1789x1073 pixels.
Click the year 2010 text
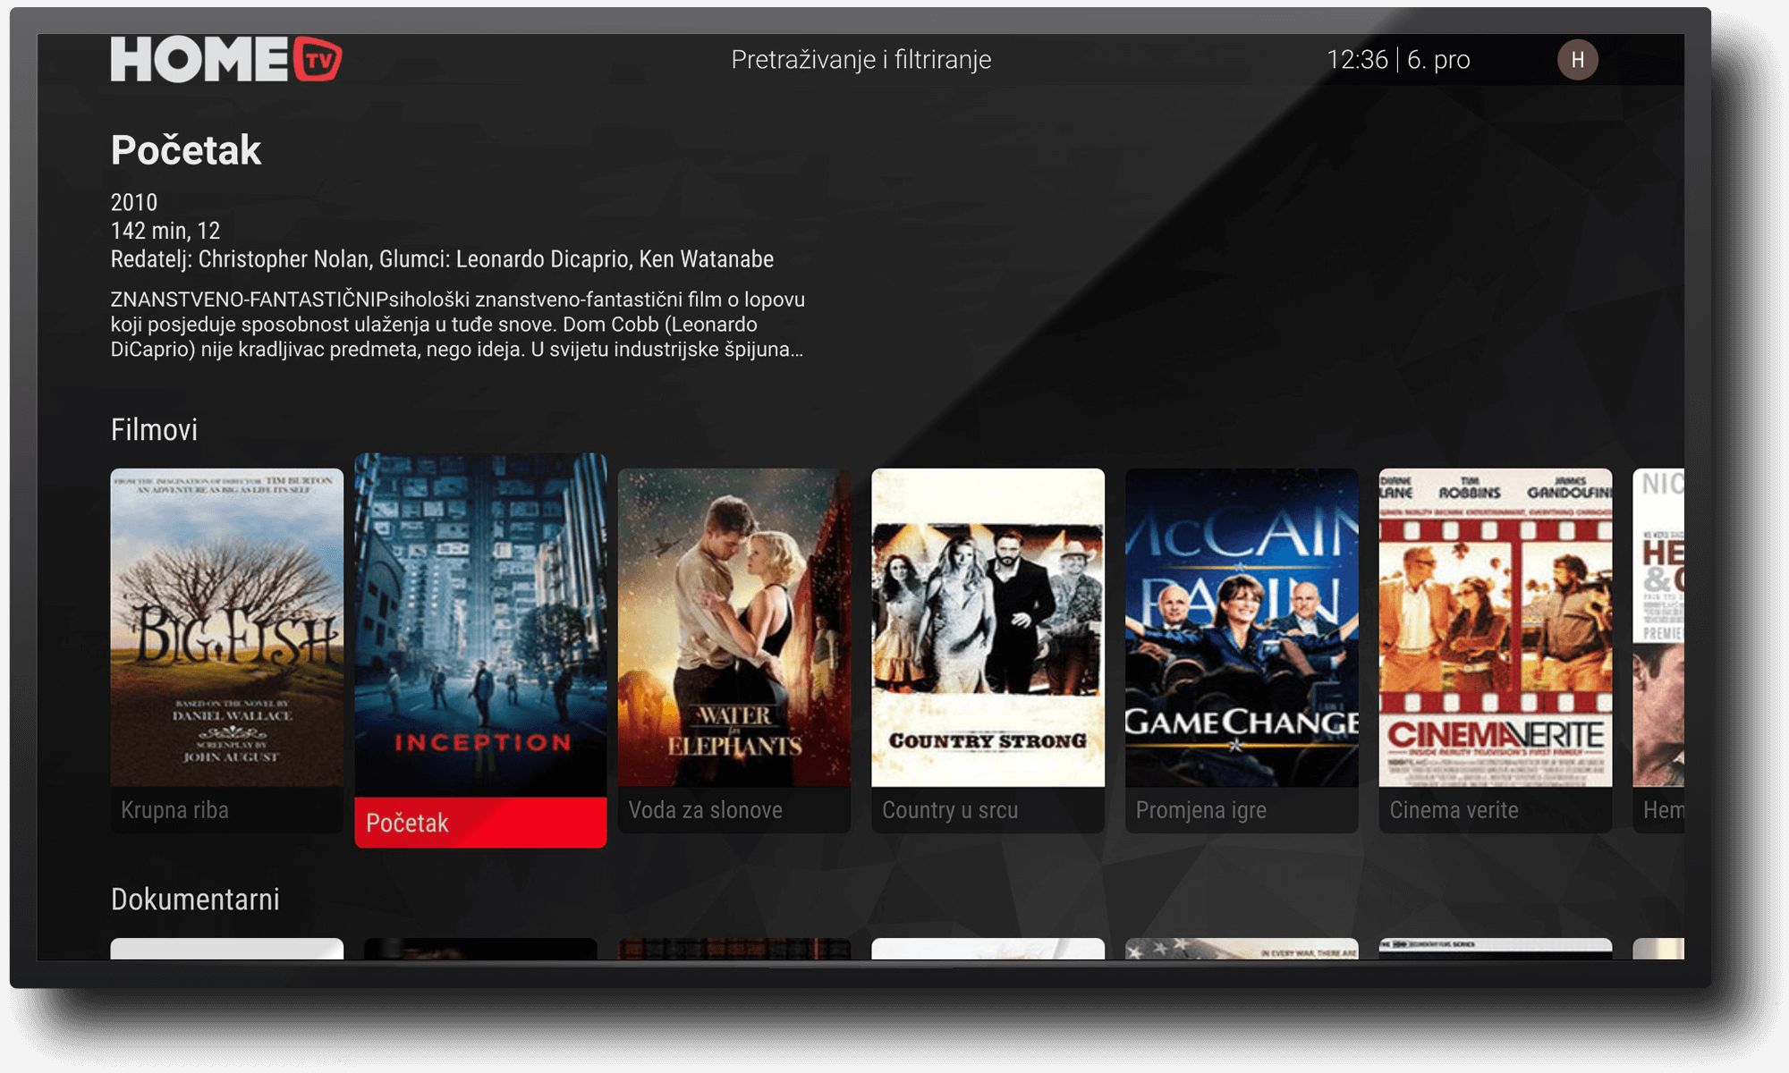pos(134,203)
